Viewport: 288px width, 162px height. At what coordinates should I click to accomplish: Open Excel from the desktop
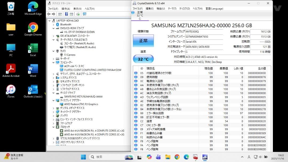(33, 48)
